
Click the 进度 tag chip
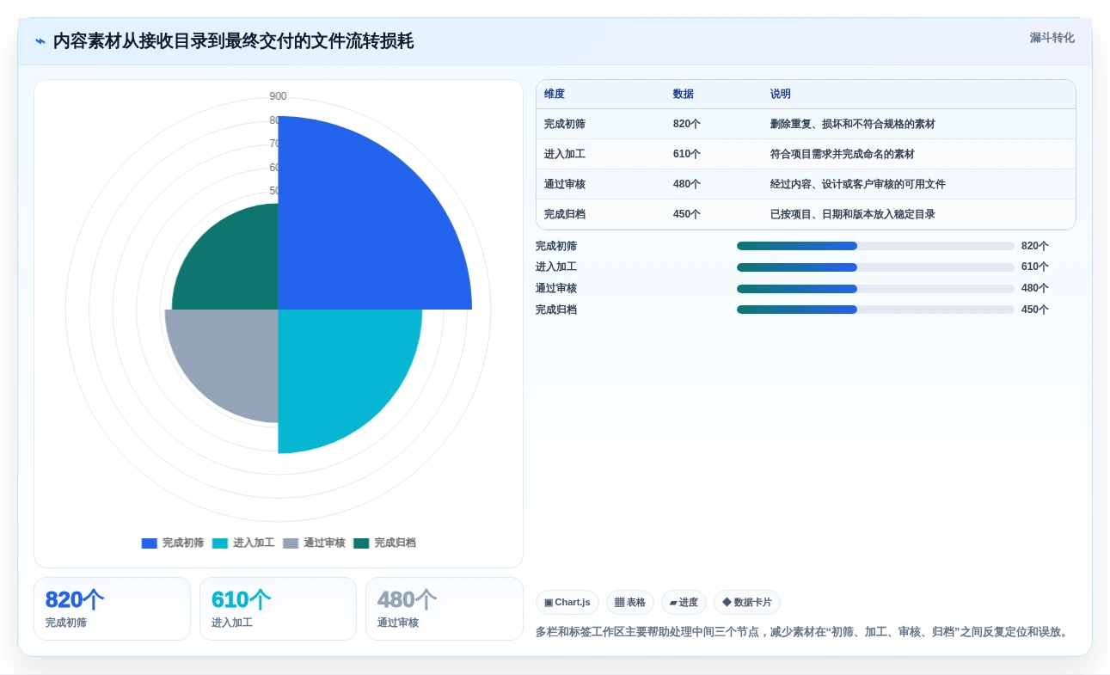(x=684, y=603)
